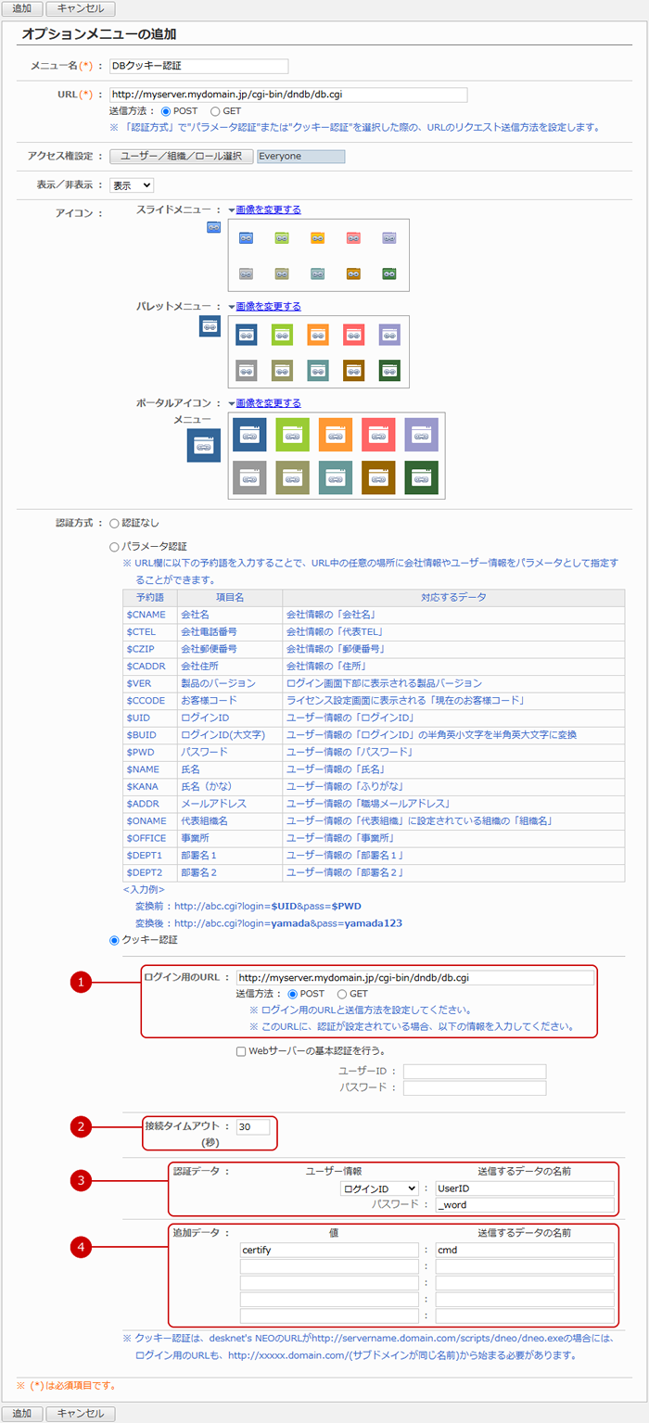Select 認証なし authentication method

click(115, 523)
